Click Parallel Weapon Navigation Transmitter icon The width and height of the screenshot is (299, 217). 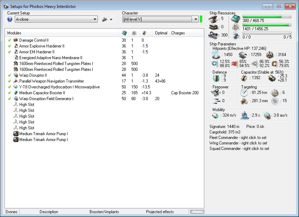coord(16,81)
